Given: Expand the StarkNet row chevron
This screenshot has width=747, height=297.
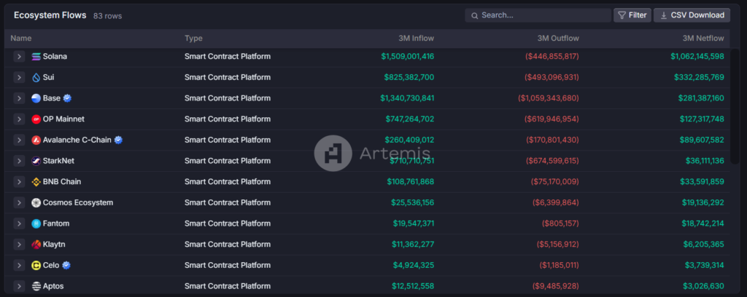Looking at the screenshot, I should tap(20, 161).
